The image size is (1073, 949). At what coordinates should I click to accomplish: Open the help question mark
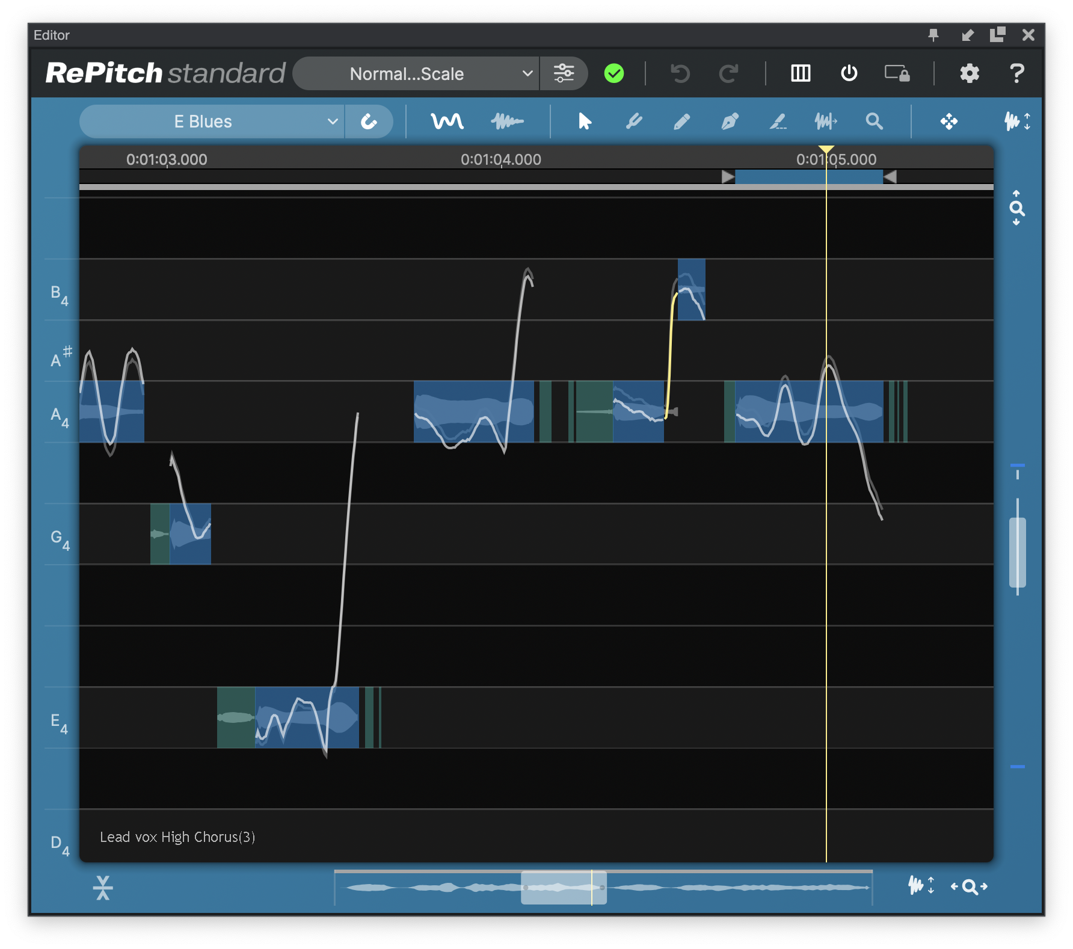click(x=1016, y=73)
